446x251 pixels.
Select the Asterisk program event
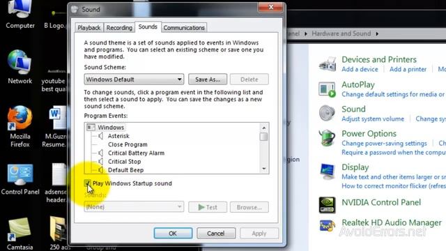(118, 136)
